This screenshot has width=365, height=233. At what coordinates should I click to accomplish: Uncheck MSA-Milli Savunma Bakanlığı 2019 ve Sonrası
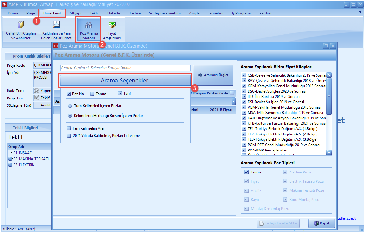click(244, 112)
